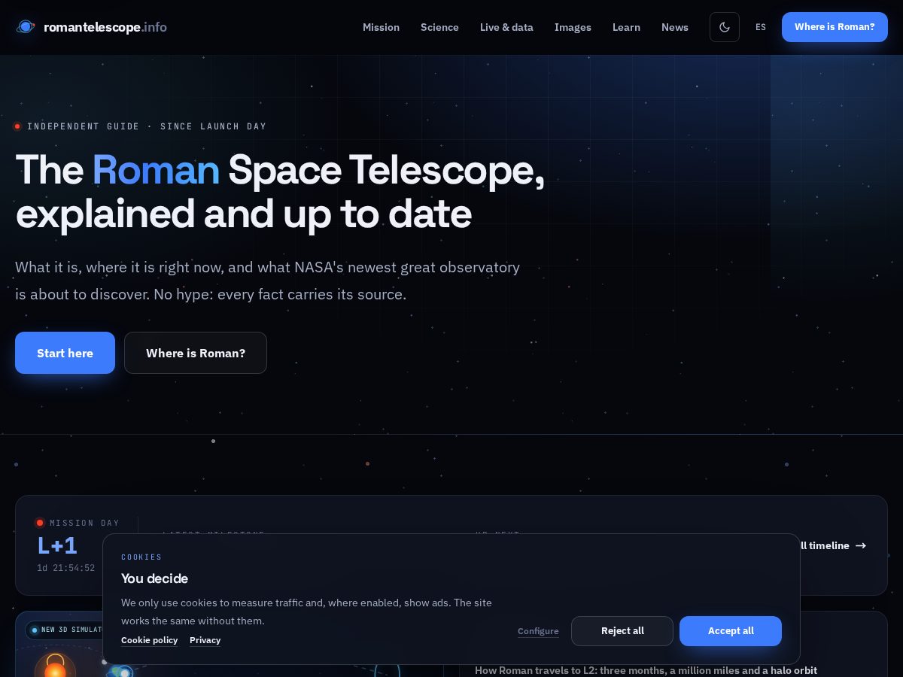The image size is (903, 677).
Task: Click 'Accept all' cookies button
Action: [731, 631]
